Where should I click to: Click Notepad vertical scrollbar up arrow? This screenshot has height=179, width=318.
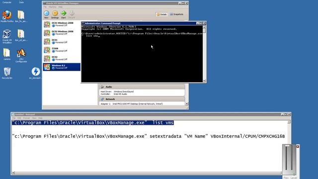(289, 122)
